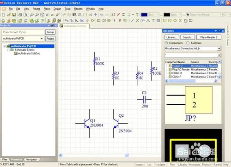Select the Footprints radio button
The image size is (231, 167).
click(x=188, y=43)
